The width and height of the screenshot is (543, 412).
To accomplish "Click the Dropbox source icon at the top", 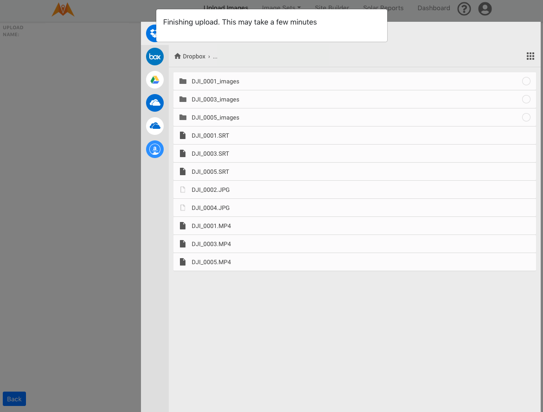I will (151, 33).
